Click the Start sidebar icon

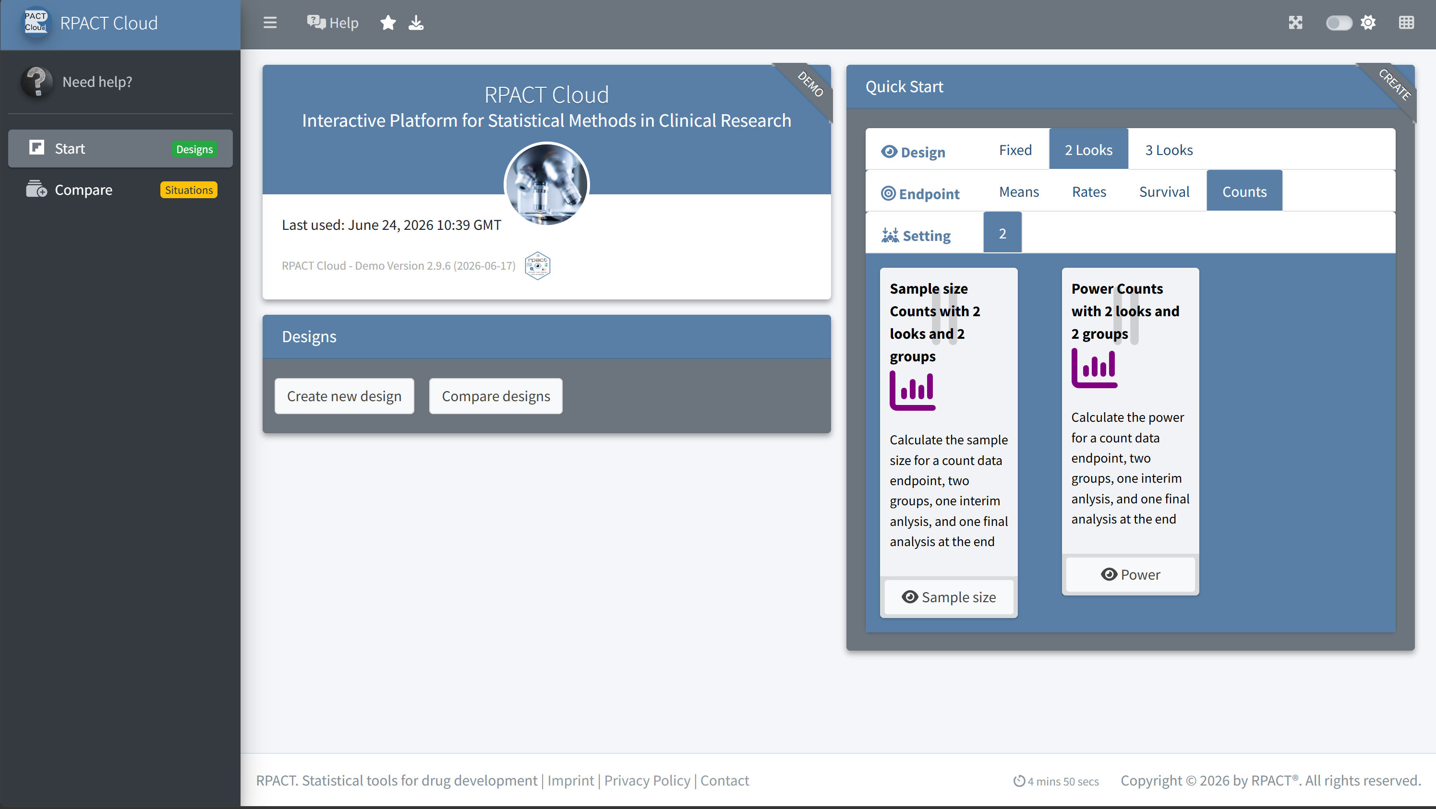pos(37,148)
